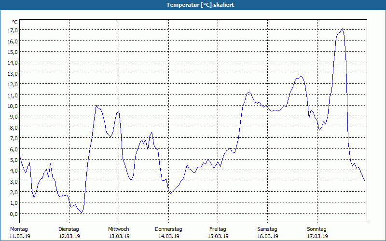Viewport: 386px width, 241px height.
Task: Click the 0°C minimum point on Dienstag curve
Action: pyautogui.click(x=82, y=213)
